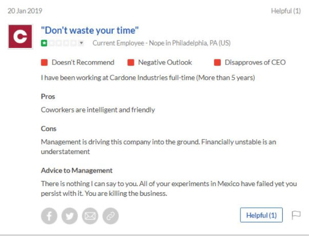Click the green one-star rating
Image resolution: width=309 pixels, height=238 pixels.
coord(44,43)
